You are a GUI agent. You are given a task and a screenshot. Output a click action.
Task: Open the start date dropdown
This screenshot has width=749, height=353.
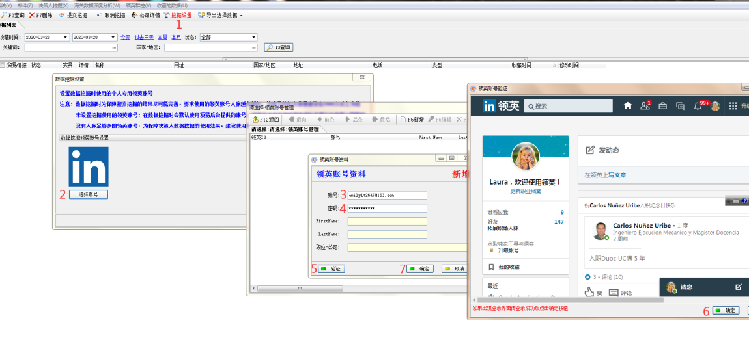(66, 37)
